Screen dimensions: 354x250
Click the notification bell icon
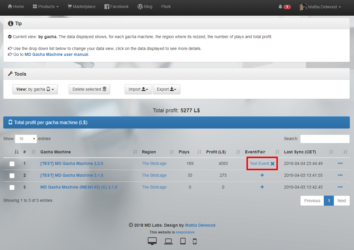point(280,7)
